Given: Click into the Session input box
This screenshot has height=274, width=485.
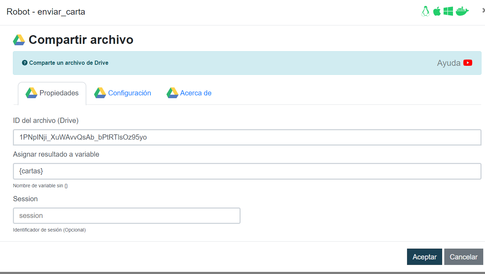Looking at the screenshot, I should 126,216.
